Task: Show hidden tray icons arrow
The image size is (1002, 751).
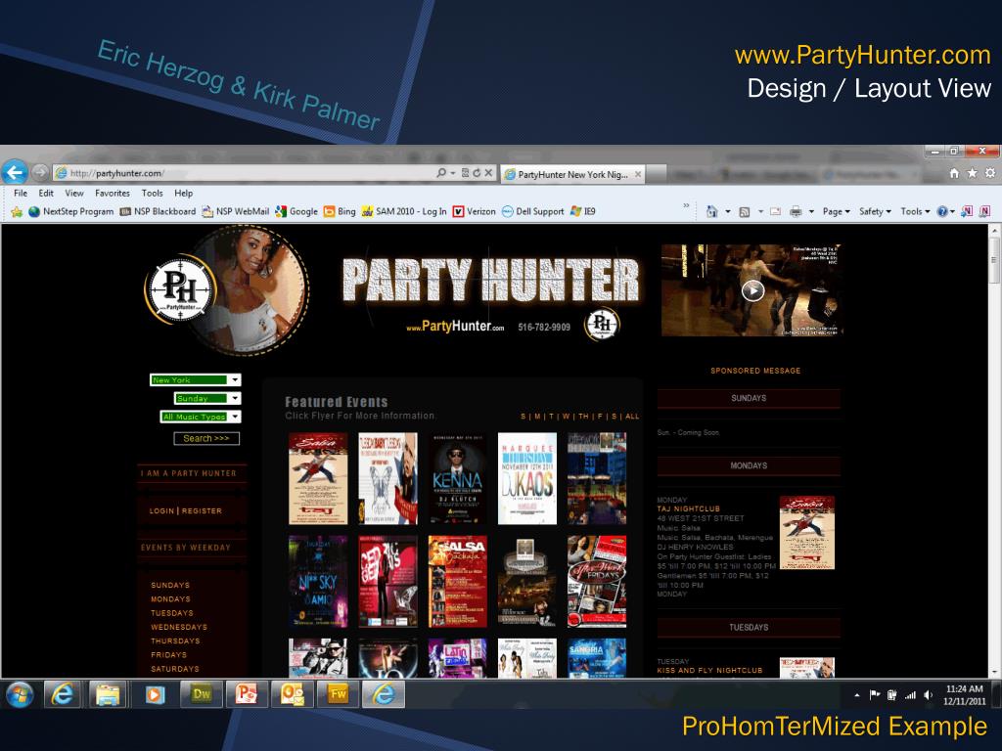Action: point(857,695)
